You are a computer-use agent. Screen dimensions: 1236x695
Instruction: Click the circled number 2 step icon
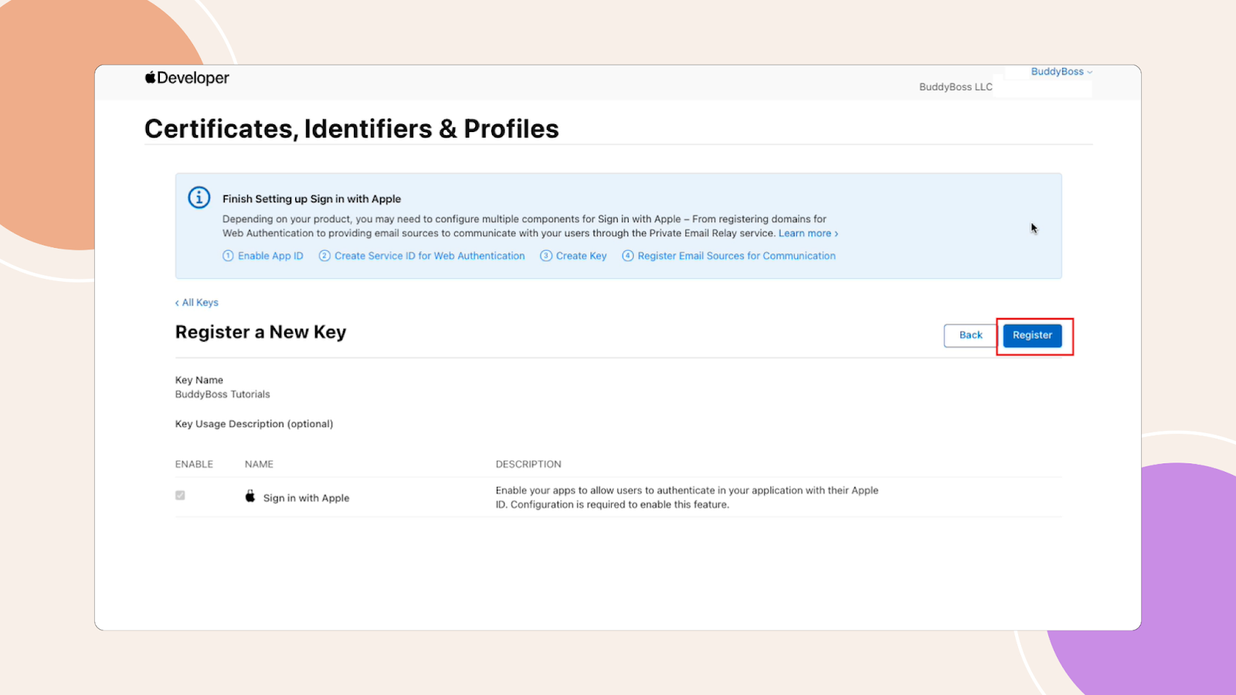(x=324, y=256)
